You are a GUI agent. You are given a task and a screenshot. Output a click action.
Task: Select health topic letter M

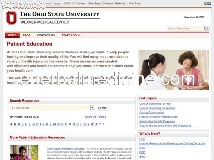[x=55, y=124]
